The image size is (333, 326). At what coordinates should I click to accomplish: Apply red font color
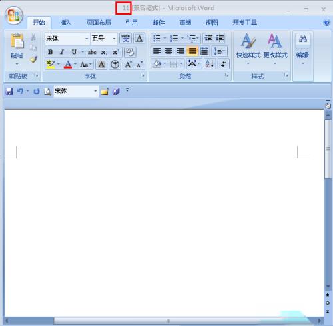(68, 65)
